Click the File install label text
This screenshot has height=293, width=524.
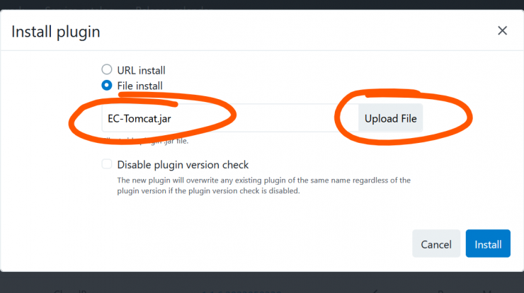[139, 86]
